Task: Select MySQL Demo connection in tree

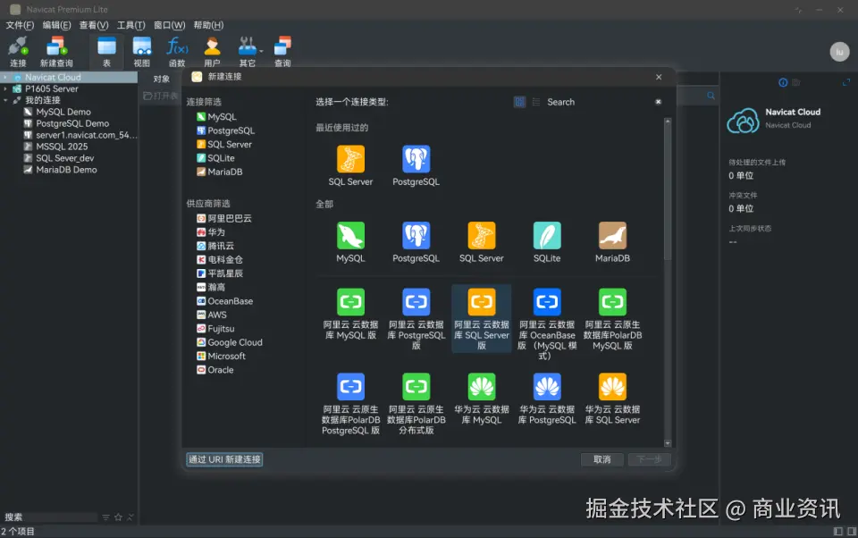Action: (57, 112)
